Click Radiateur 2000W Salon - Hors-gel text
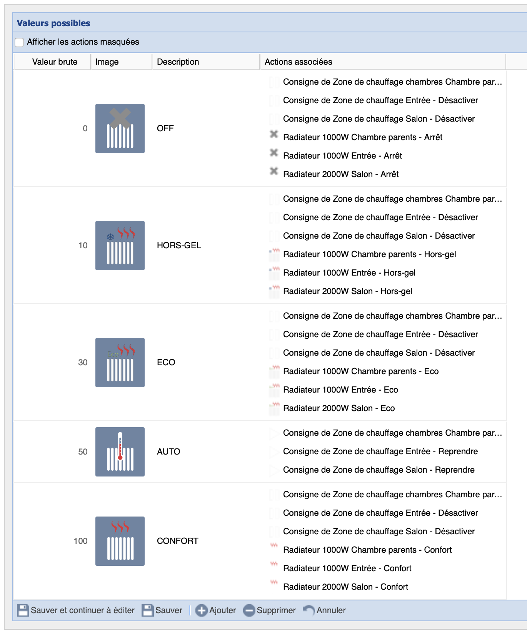Image resolution: width=527 pixels, height=642 pixels. pyautogui.click(x=348, y=291)
